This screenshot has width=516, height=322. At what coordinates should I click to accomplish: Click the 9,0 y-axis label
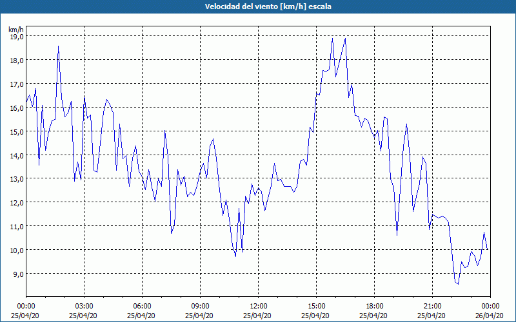(x=18, y=274)
